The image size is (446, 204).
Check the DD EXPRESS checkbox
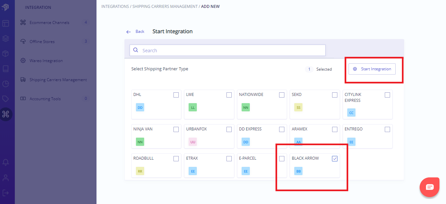point(282,129)
